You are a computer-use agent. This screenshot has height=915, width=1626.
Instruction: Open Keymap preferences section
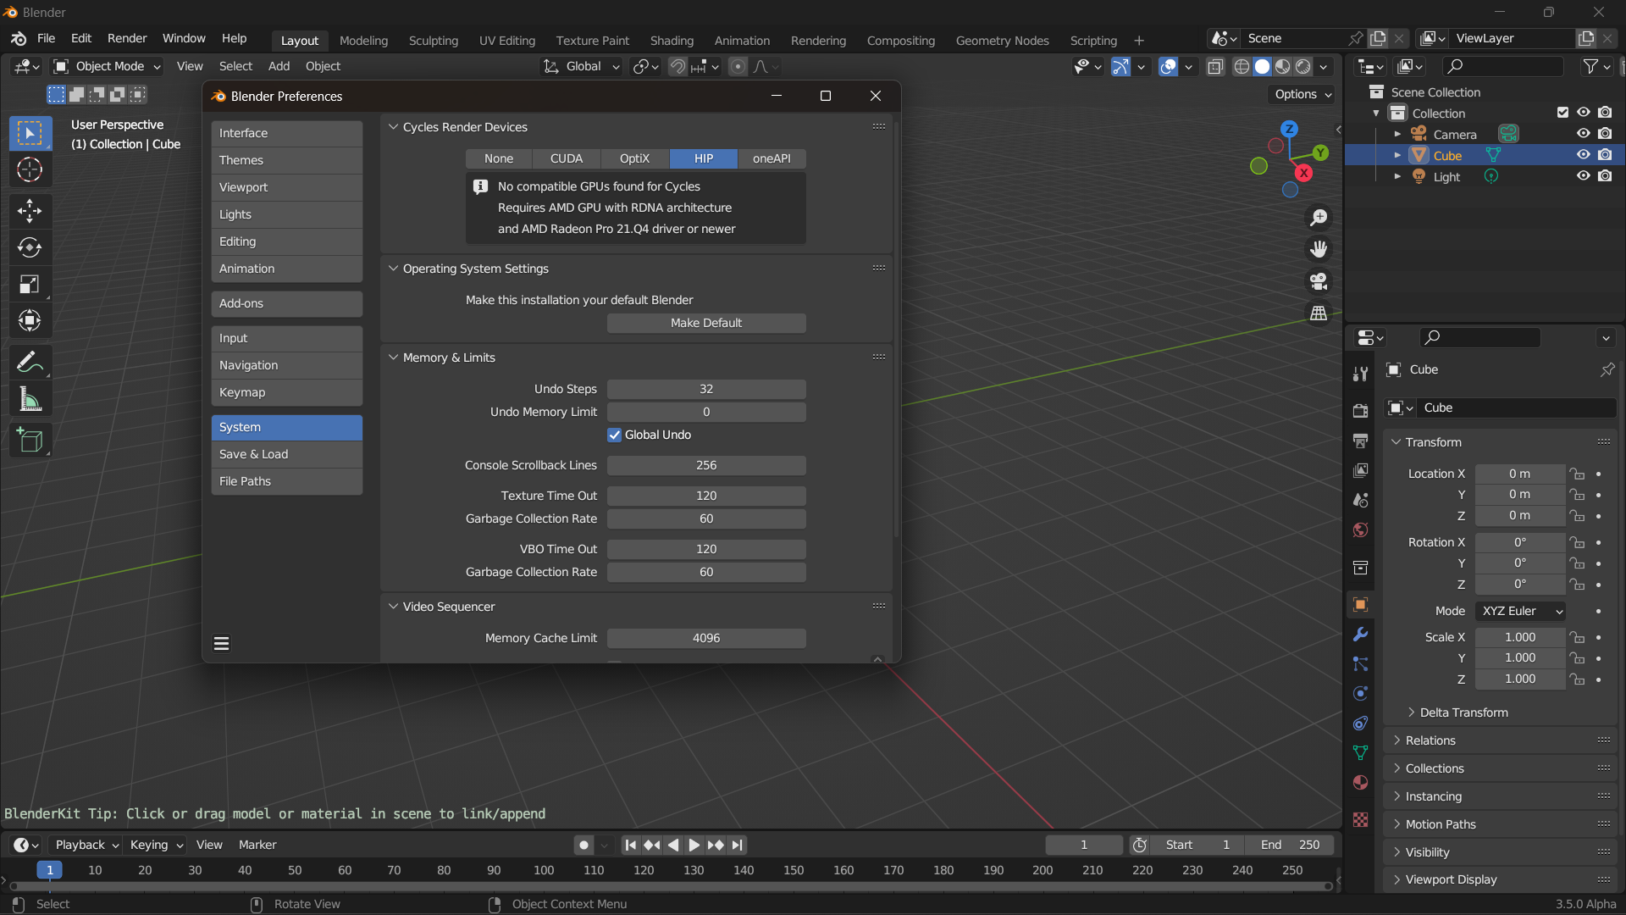pos(286,392)
